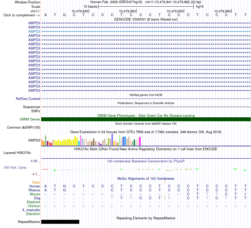
Task: Click the Scale track label
Action: point(36,7)
